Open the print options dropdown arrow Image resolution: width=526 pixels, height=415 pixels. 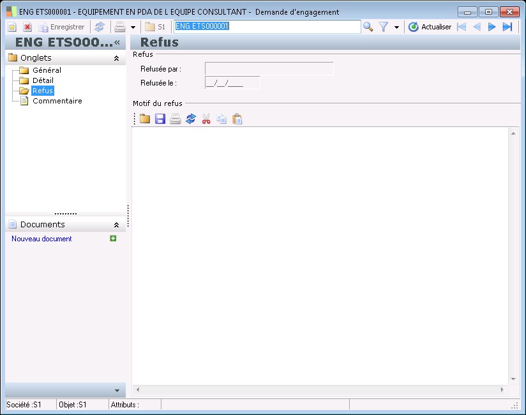pyautogui.click(x=133, y=27)
